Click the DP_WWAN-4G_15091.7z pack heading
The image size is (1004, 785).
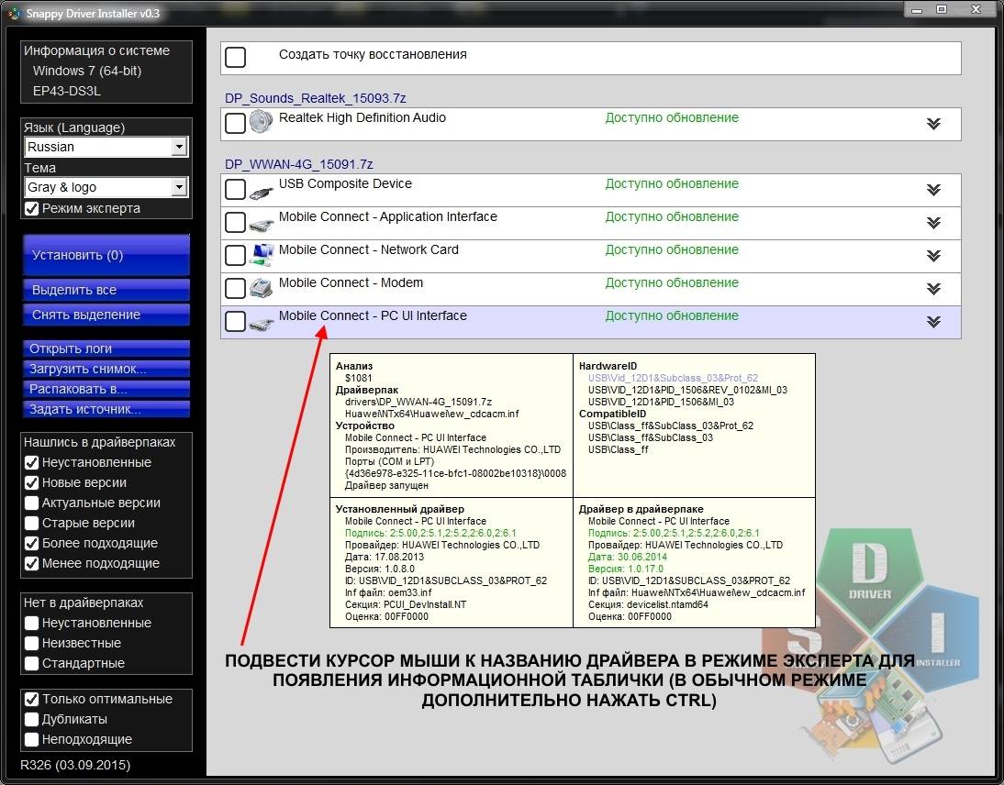pos(298,164)
